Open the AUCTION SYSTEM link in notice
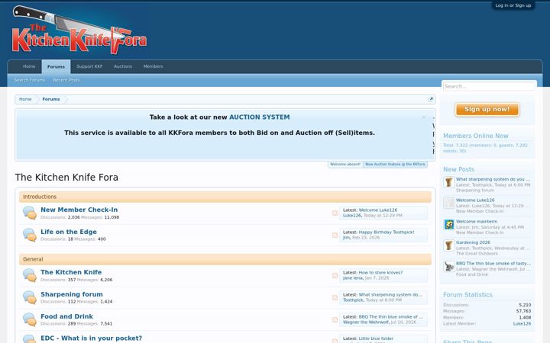 (260, 117)
